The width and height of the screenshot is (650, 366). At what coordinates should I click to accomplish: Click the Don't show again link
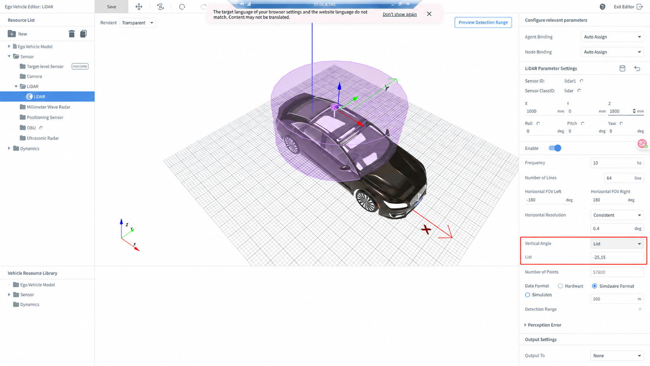(x=400, y=14)
